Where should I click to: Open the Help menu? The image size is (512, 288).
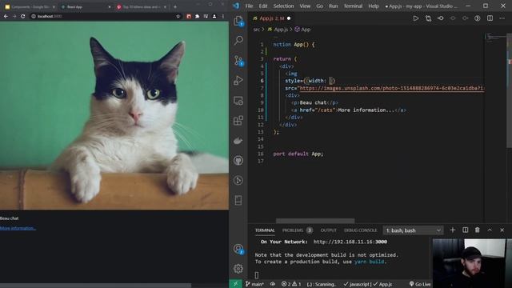(374, 6)
